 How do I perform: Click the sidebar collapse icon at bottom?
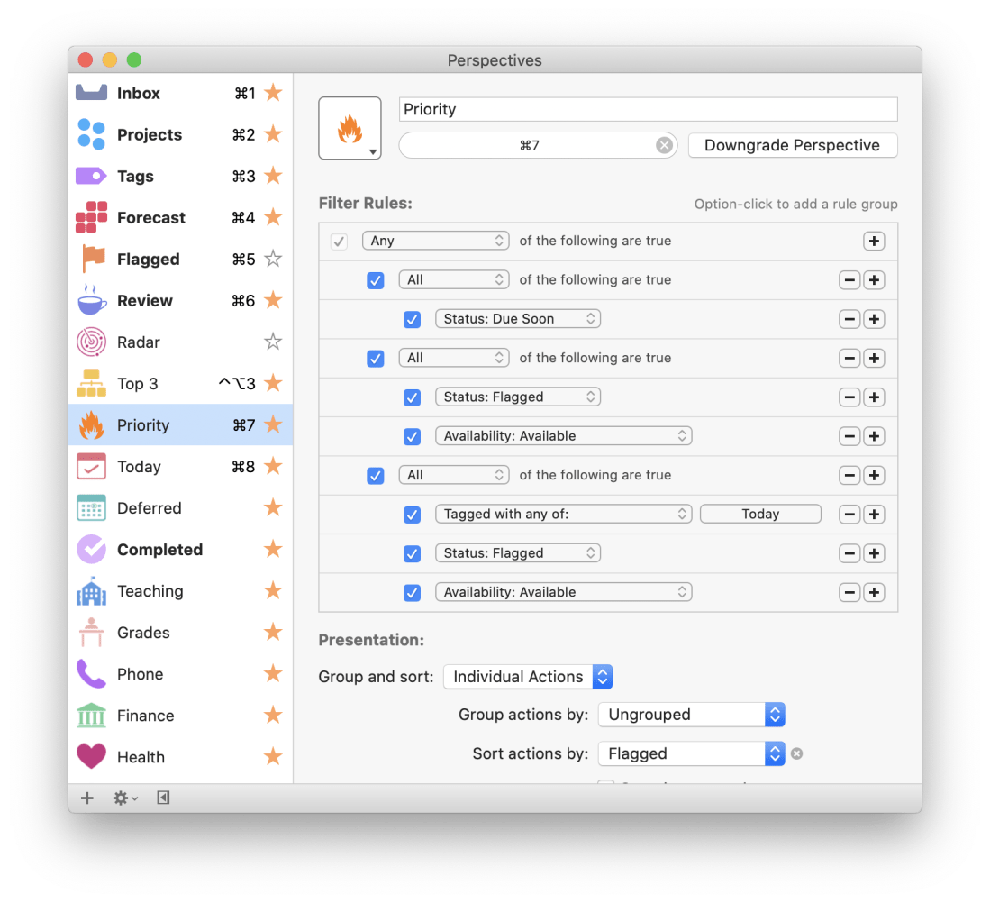(x=163, y=798)
